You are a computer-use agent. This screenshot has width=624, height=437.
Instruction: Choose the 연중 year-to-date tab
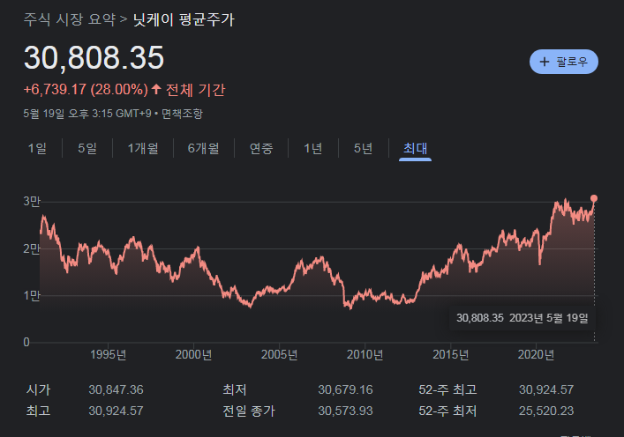pos(261,148)
